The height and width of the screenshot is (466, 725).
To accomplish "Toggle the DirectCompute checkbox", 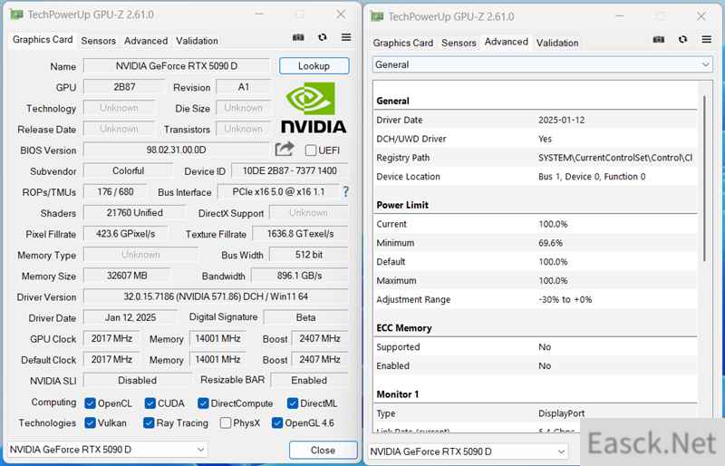I will coord(203,403).
